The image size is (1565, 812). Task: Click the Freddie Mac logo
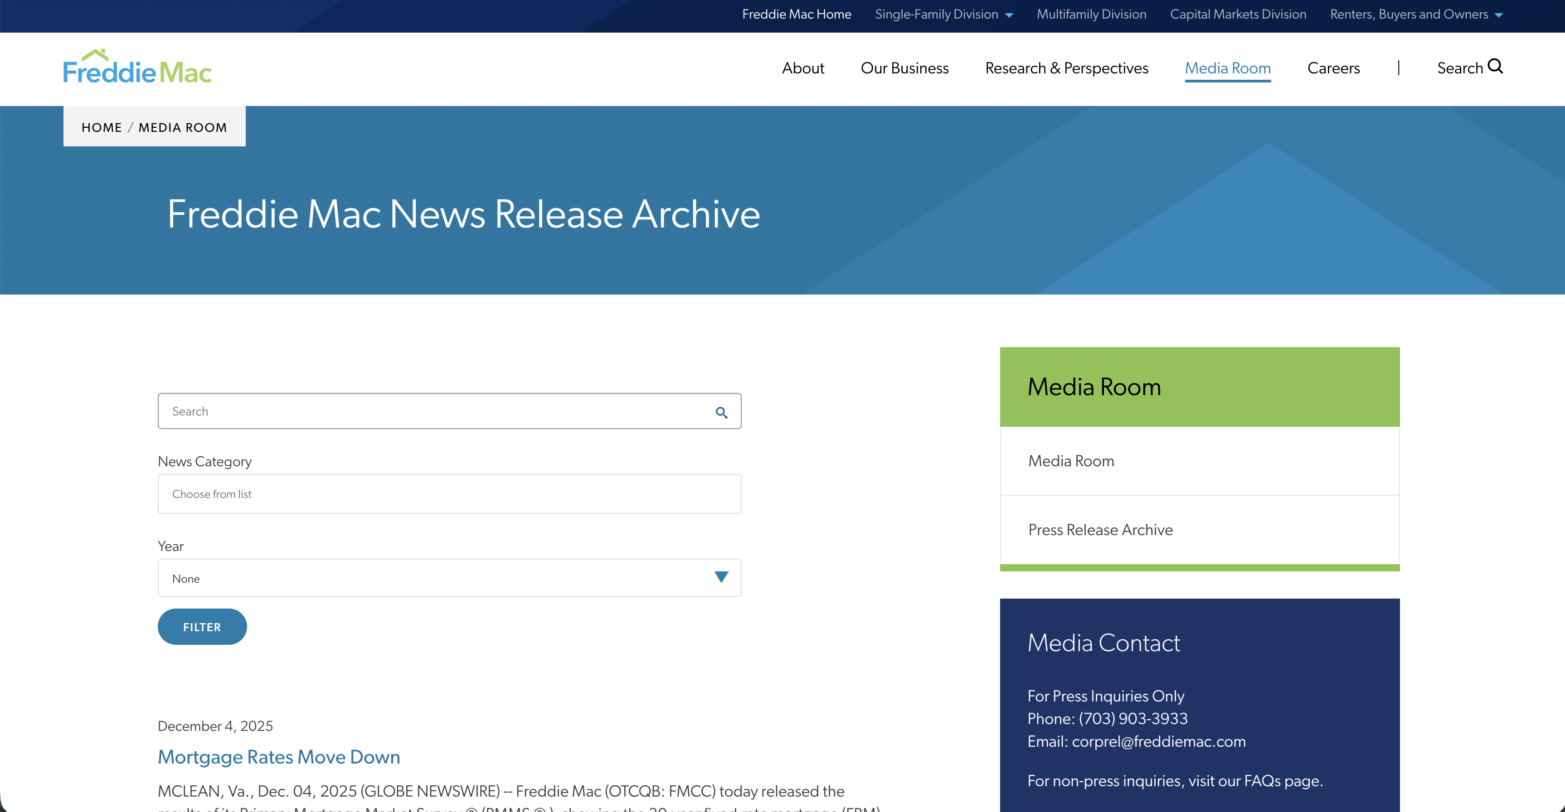pos(137,68)
